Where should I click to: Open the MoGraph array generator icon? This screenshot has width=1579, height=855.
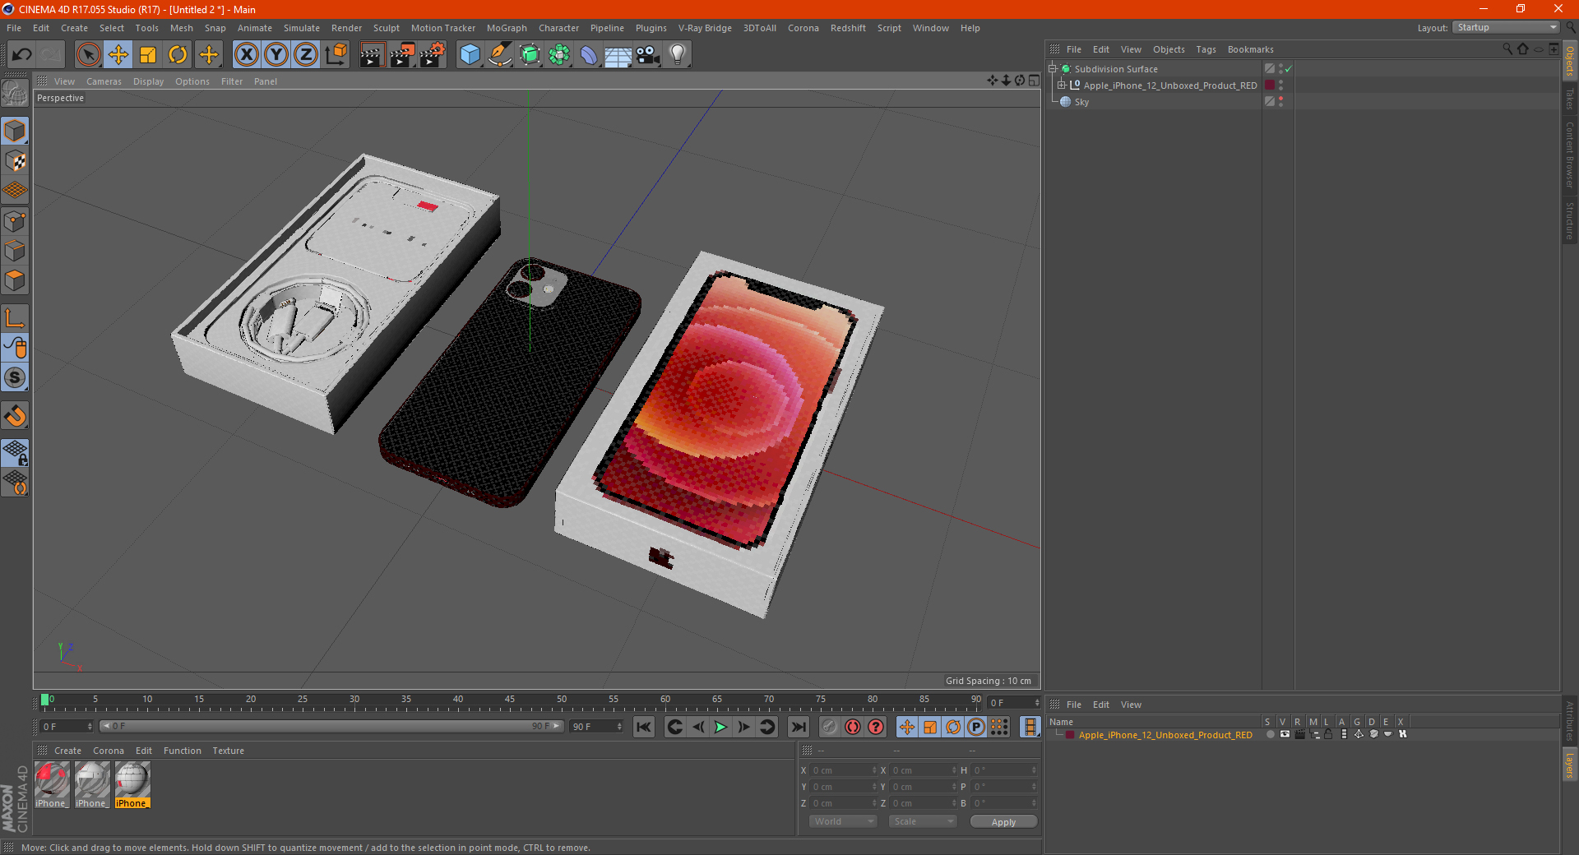coord(559,55)
